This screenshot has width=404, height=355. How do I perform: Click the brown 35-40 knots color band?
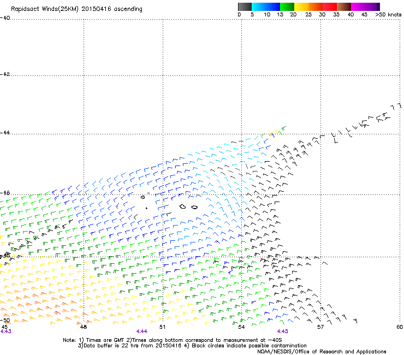[344, 7]
